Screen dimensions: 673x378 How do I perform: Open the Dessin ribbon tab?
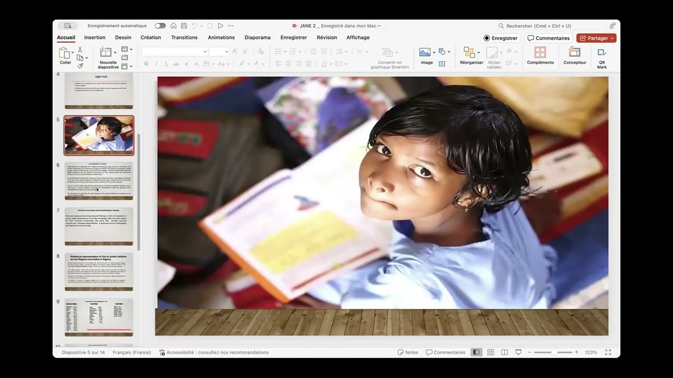(x=123, y=38)
